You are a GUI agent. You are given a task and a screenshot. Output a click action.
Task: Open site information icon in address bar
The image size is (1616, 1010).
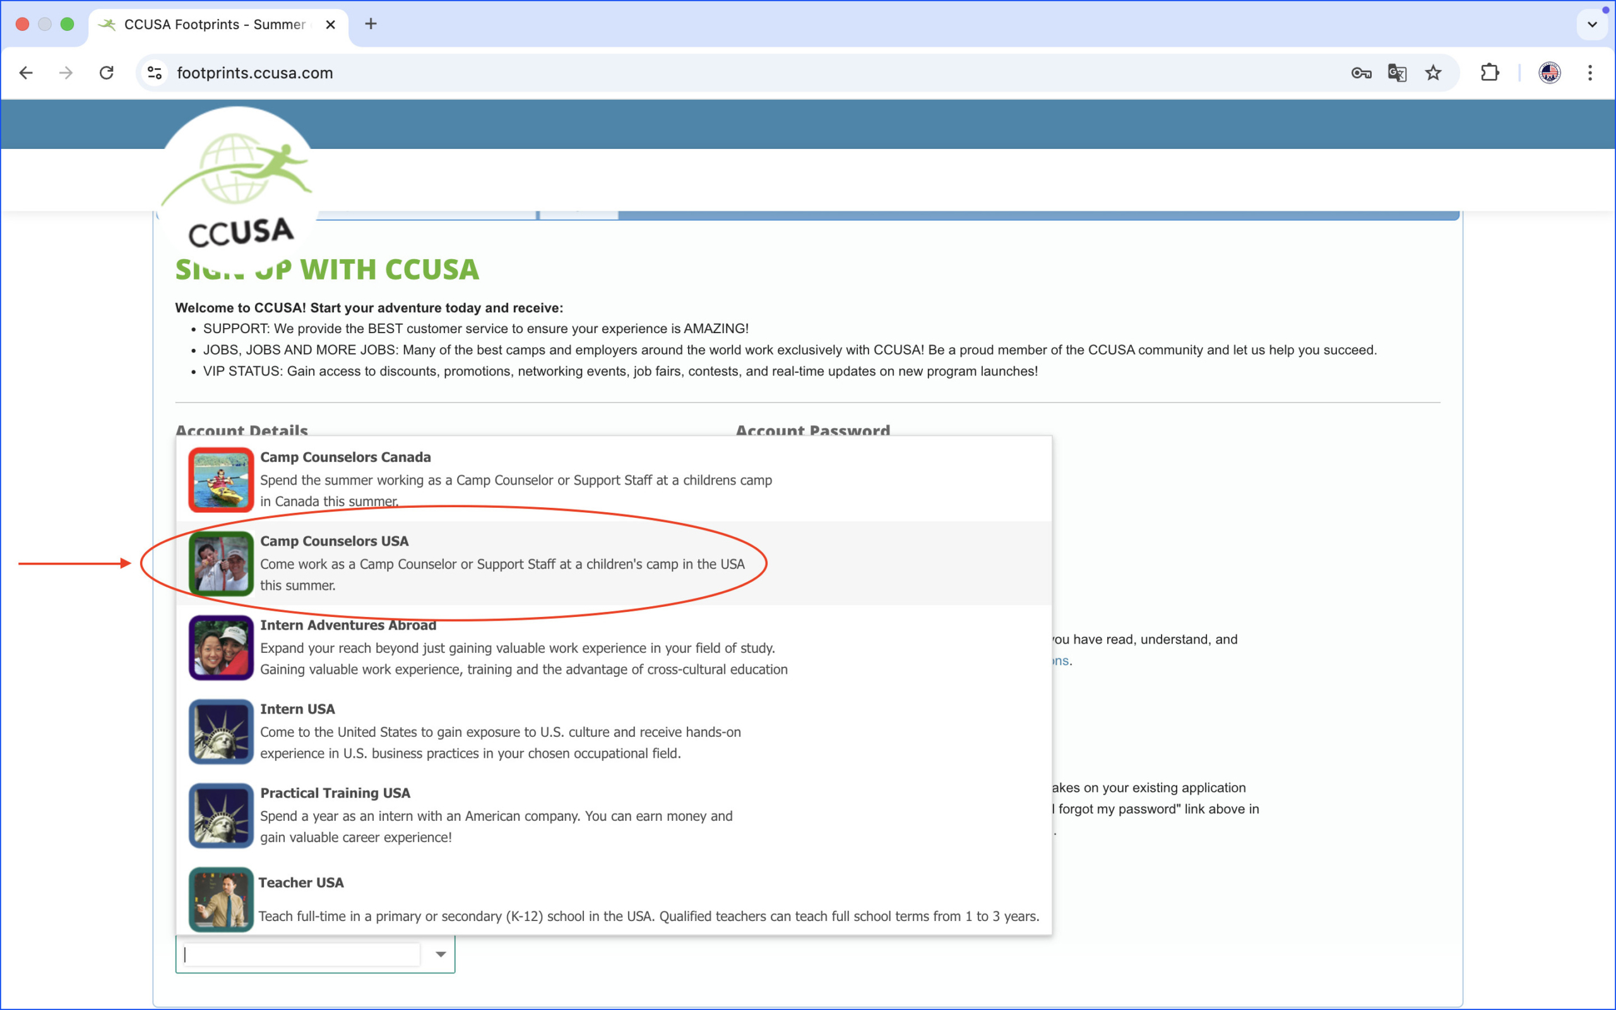coord(155,73)
